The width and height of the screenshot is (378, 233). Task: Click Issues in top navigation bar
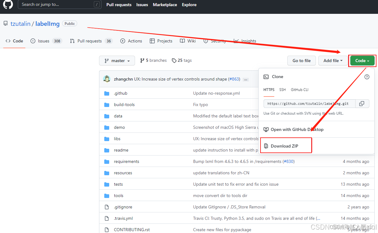coord(142,5)
